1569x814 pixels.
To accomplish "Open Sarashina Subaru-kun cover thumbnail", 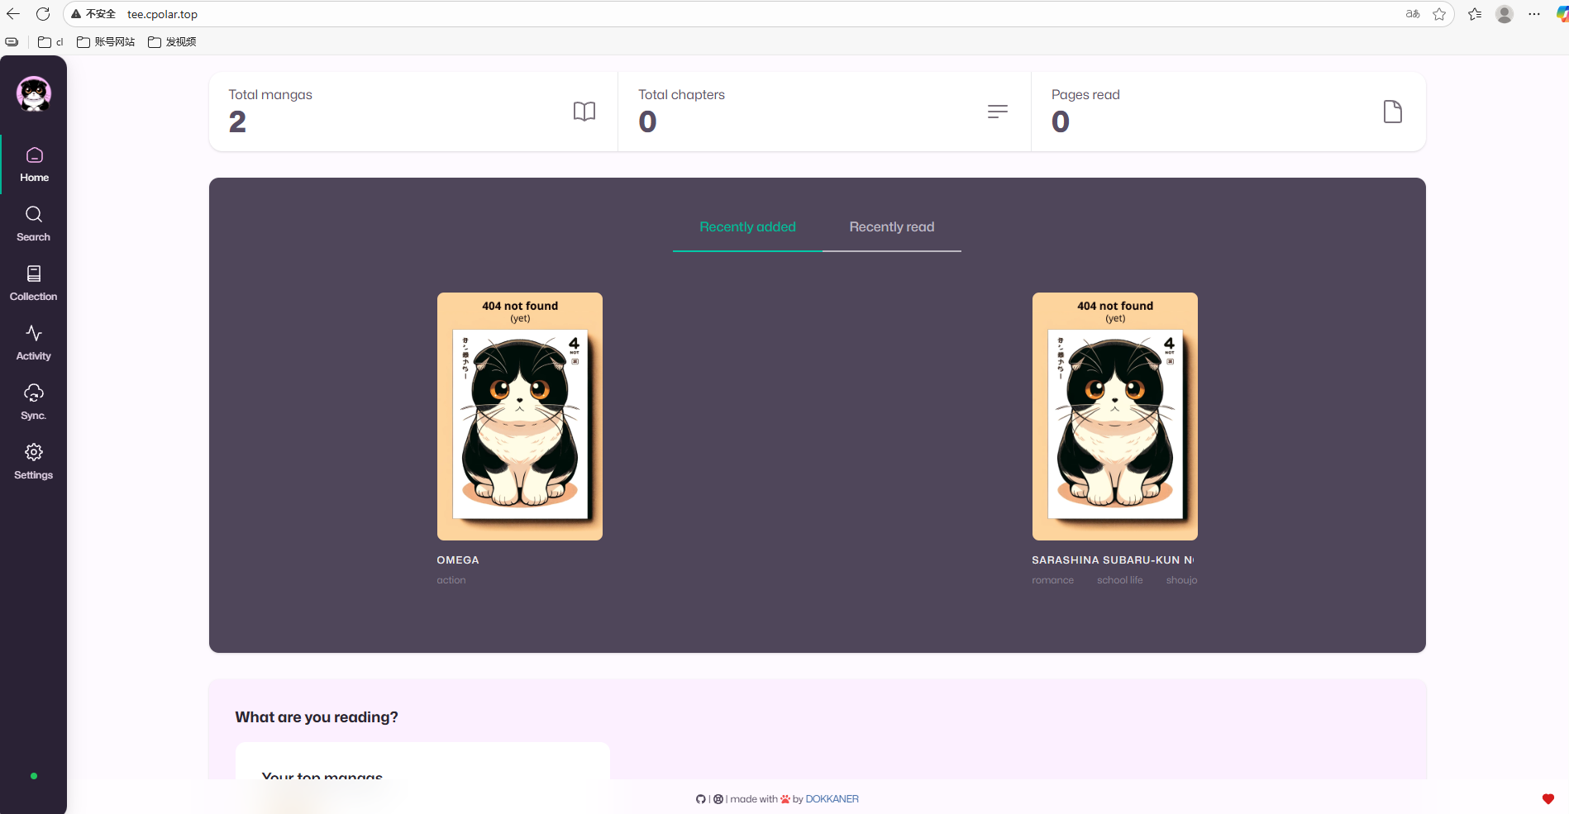I will point(1114,417).
